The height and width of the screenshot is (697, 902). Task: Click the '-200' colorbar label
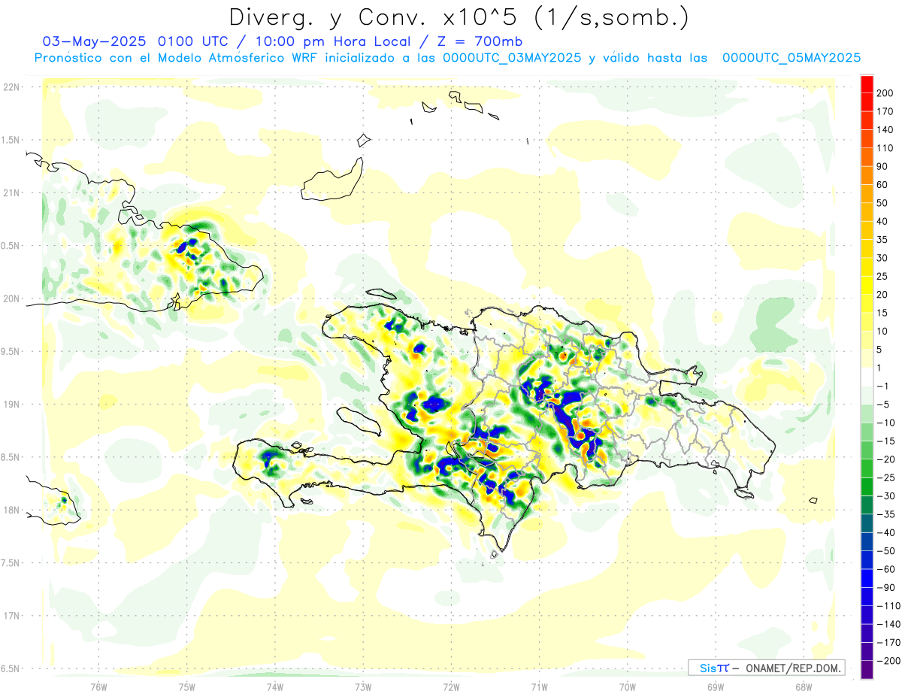[888, 661]
